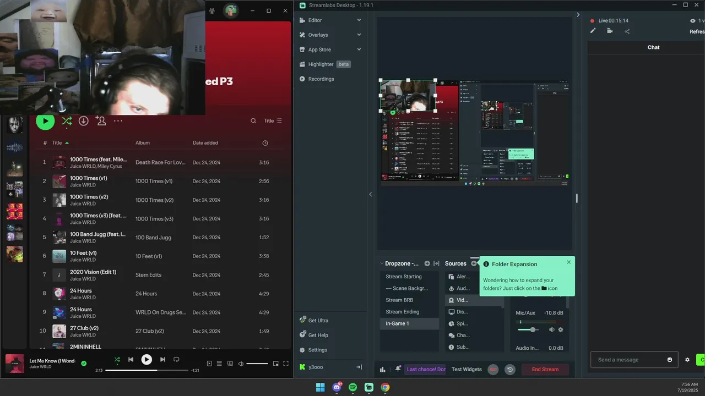Mute Spotify with the speaker icon
Viewport: 705px width, 396px height.
click(x=240, y=364)
